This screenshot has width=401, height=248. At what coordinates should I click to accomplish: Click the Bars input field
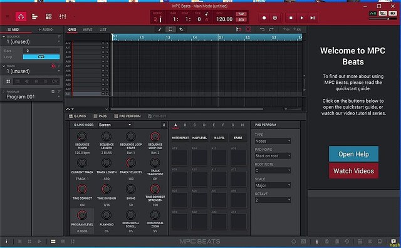pyautogui.click(x=41, y=51)
